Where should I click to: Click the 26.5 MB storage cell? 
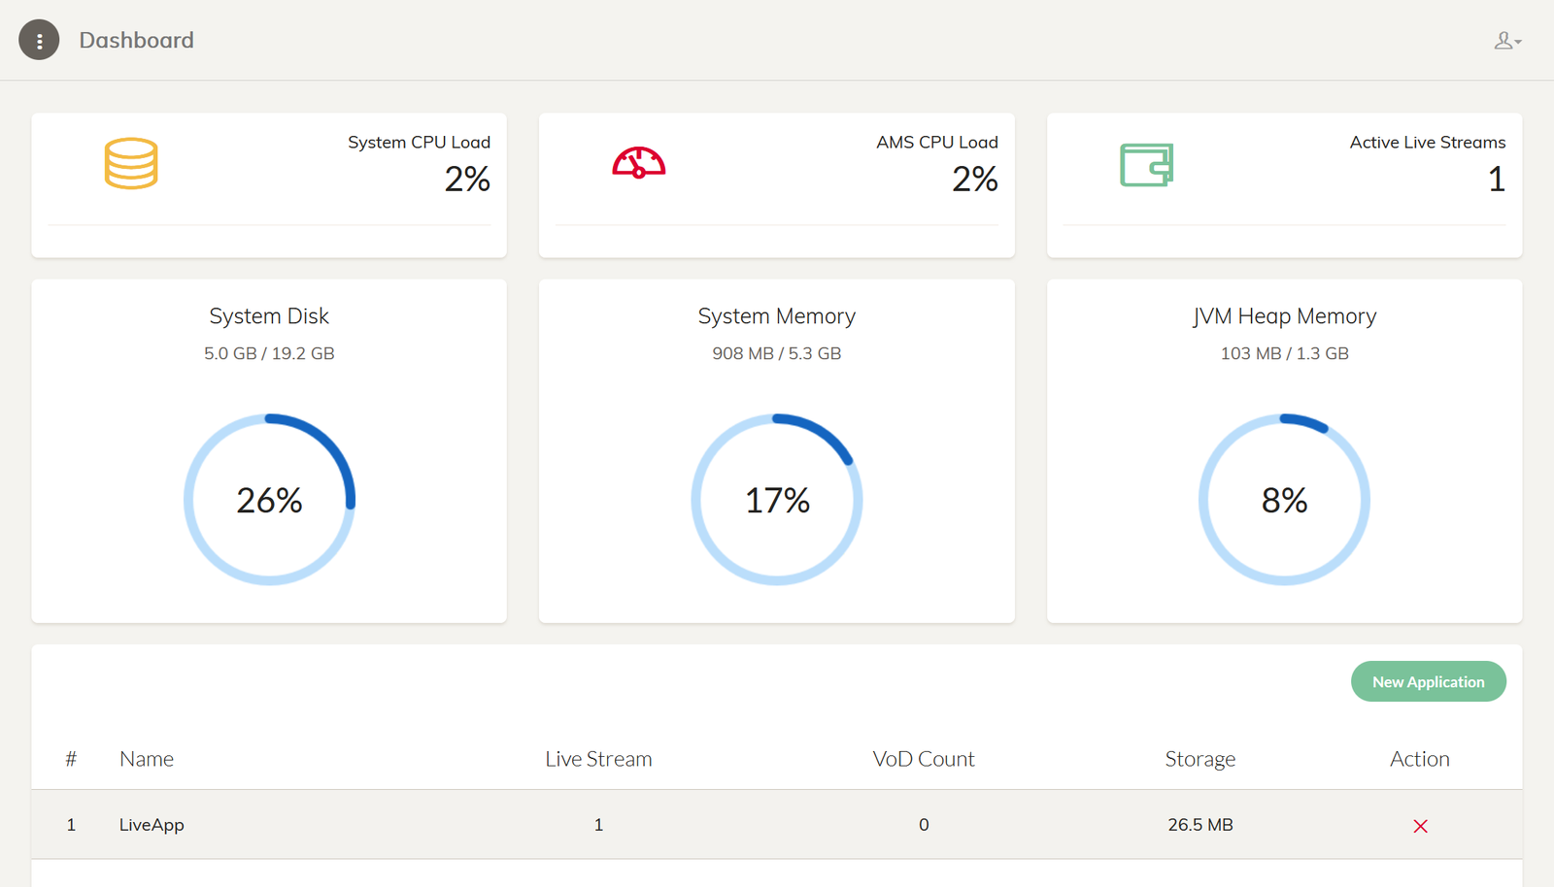pyautogui.click(x=1199, y=825)
